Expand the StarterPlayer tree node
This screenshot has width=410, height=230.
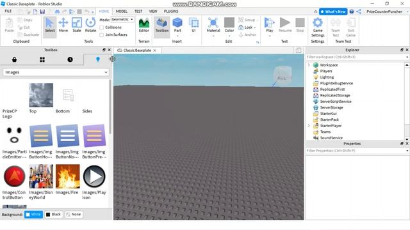pyautogui.click(x=309, y=126)
